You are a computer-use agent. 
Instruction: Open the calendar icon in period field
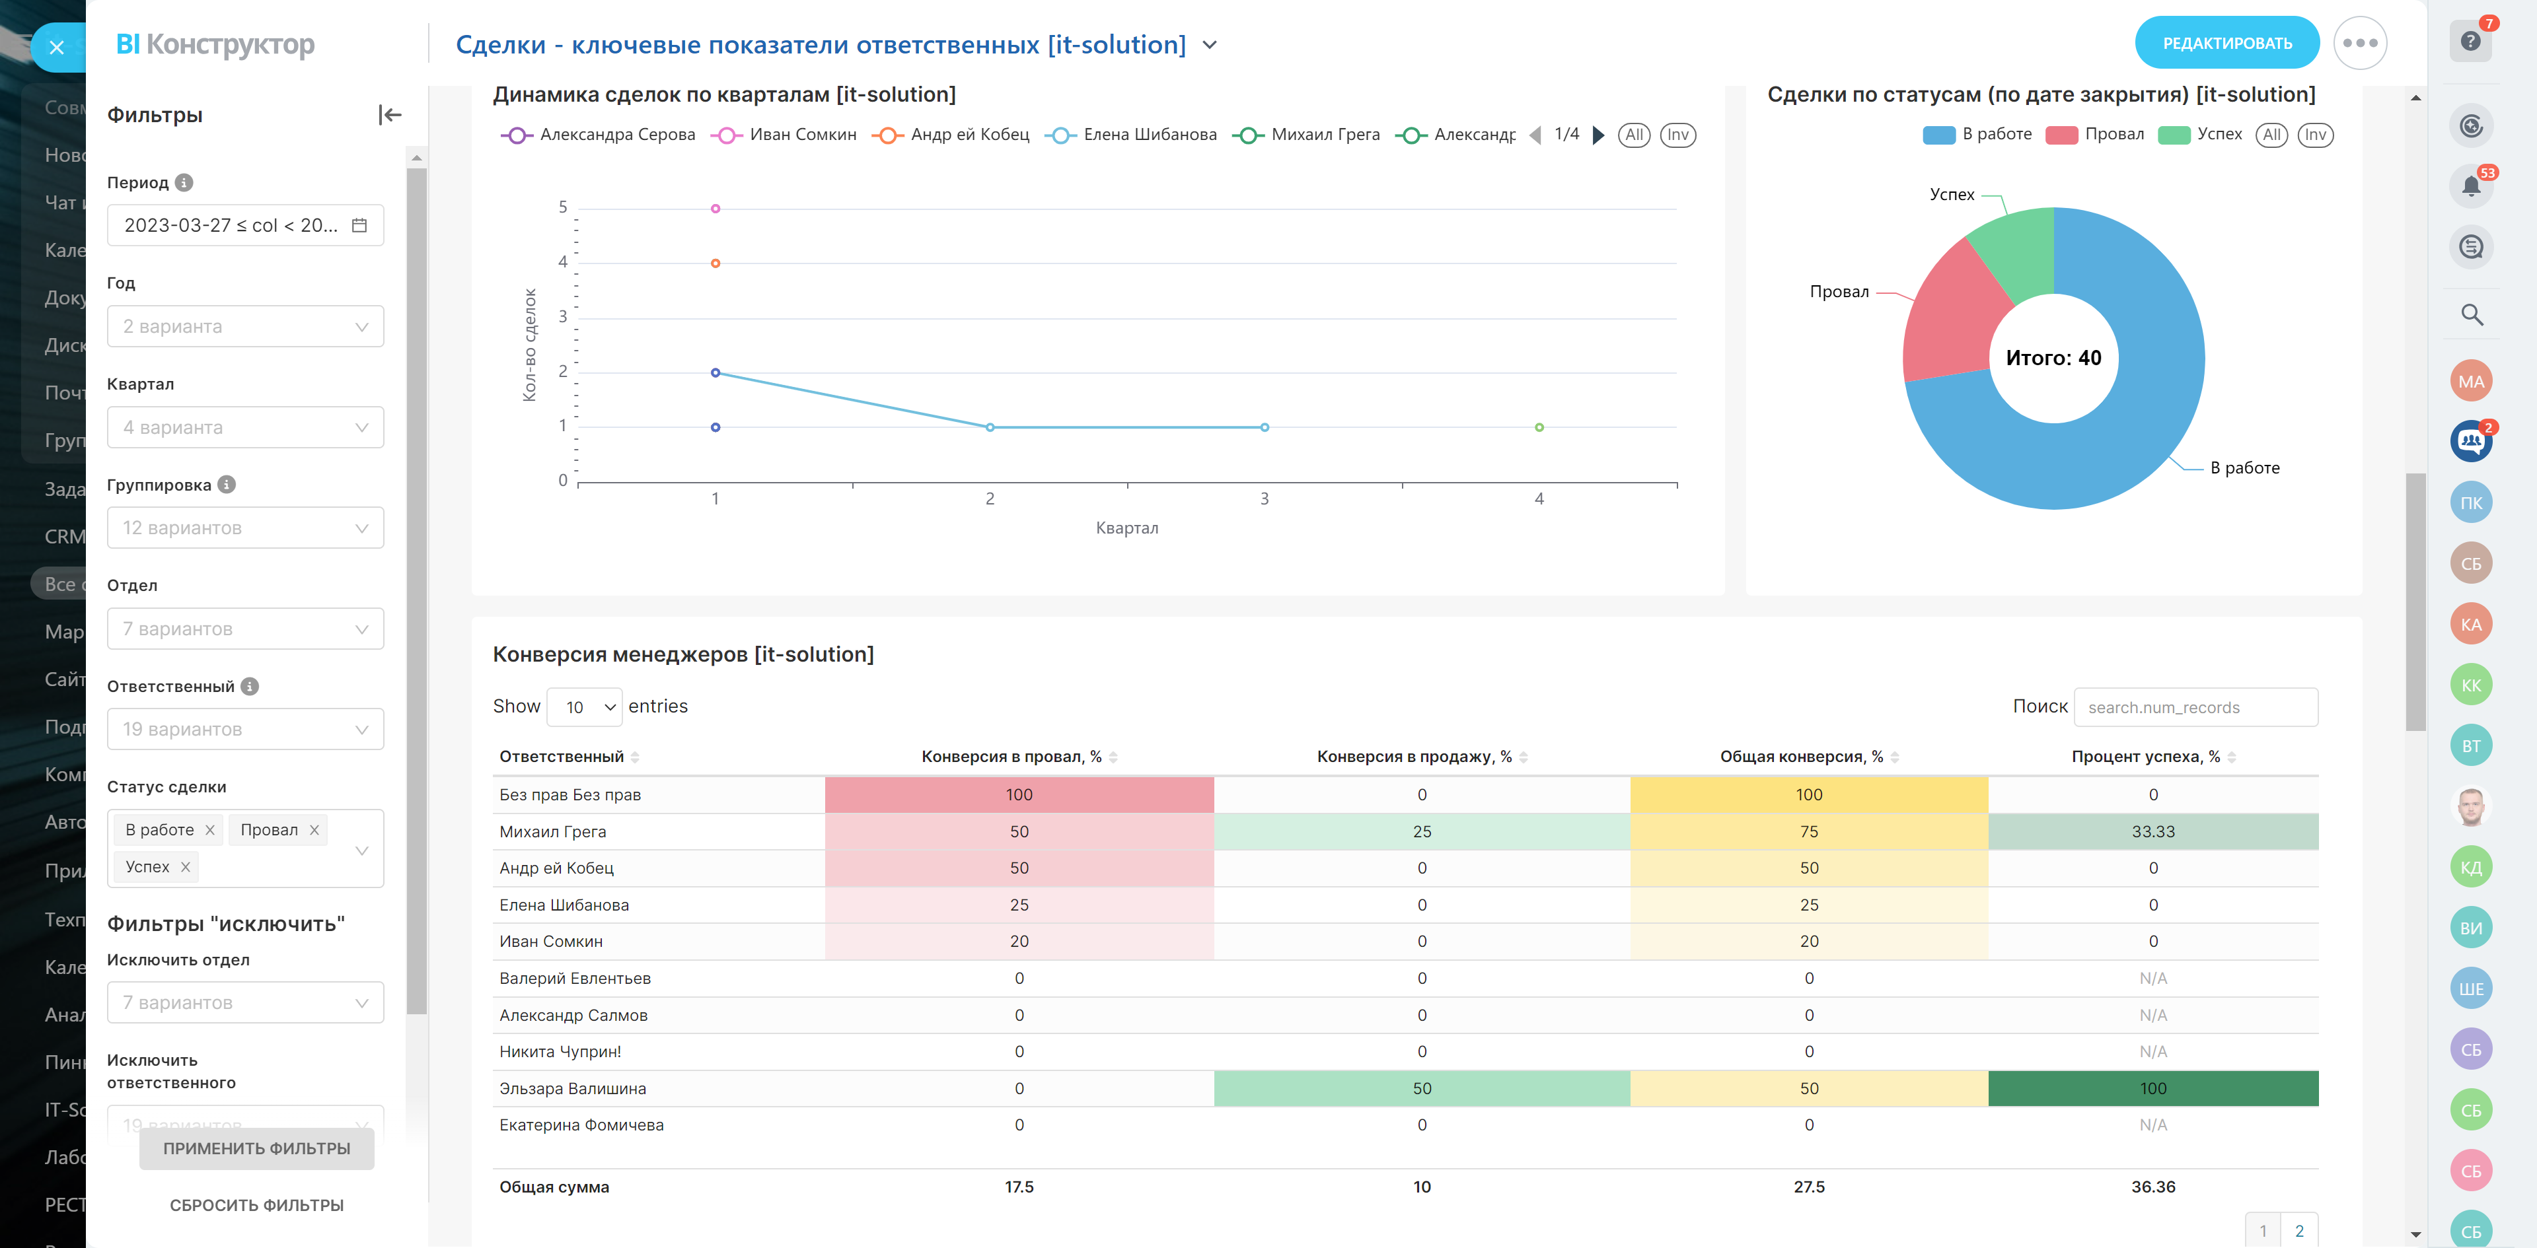[x=359, y=225]
